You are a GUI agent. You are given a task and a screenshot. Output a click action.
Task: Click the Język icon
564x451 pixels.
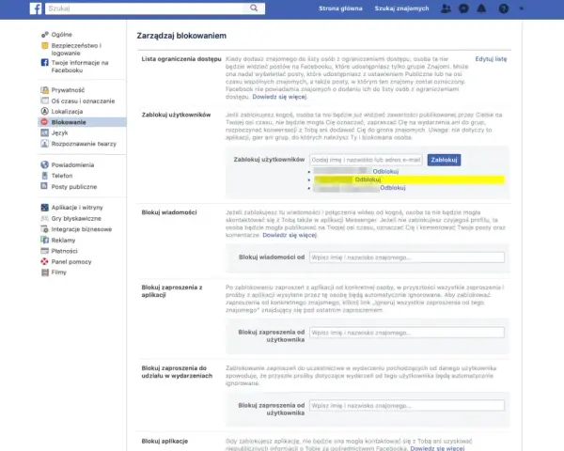[44, 132]
